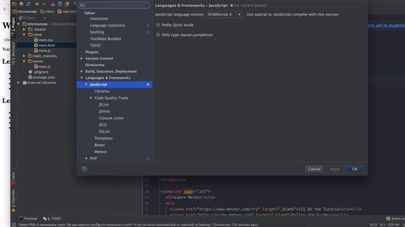The width and height of the screenshot is (405, 227).
Task: Click the help question mark icon
Action: [84, 169]
